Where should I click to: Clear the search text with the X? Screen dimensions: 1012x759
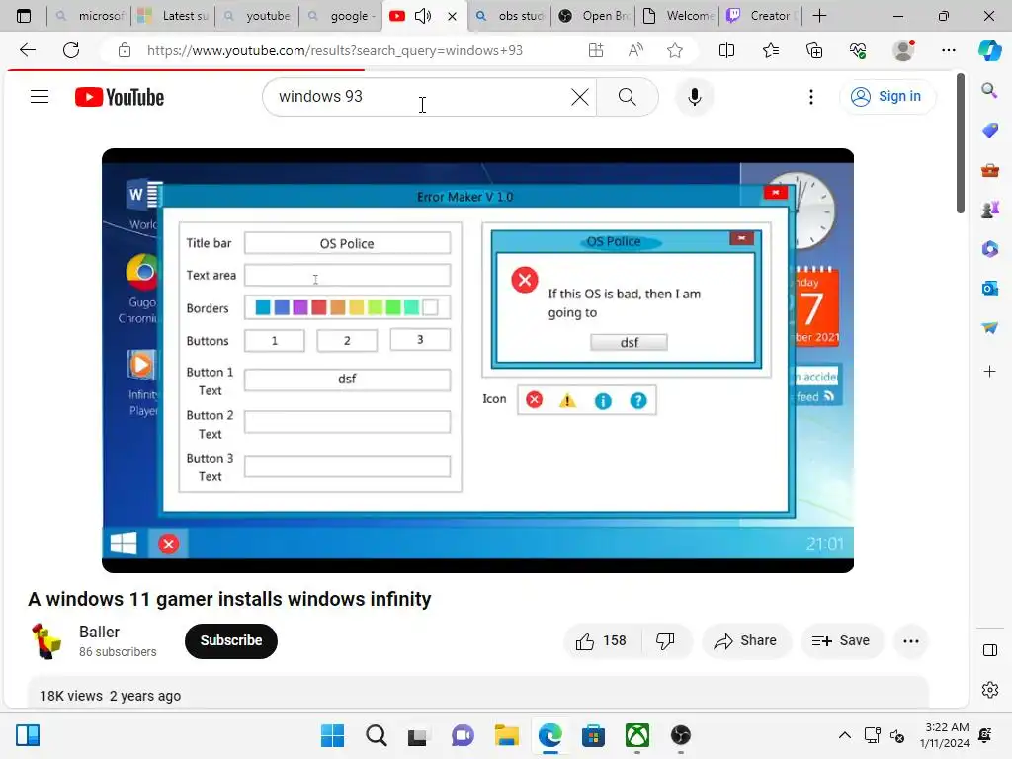point(579,97)
